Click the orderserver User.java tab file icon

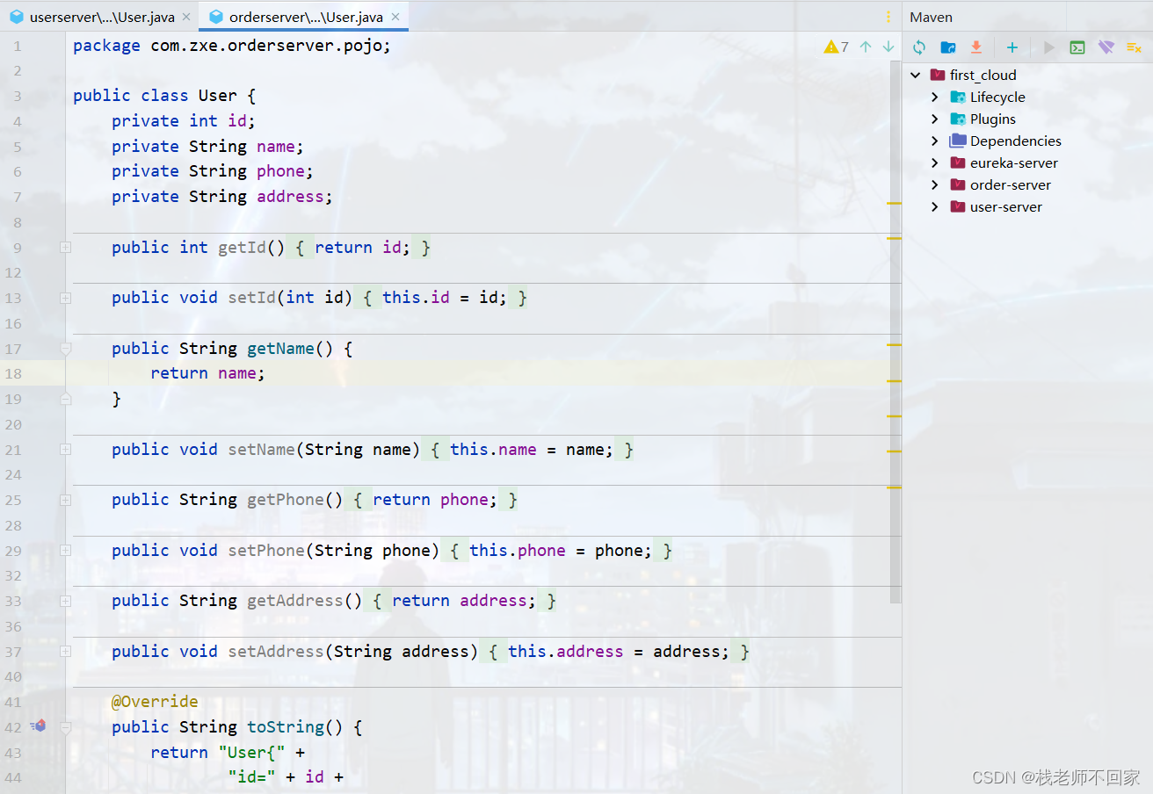pos(216,17)
